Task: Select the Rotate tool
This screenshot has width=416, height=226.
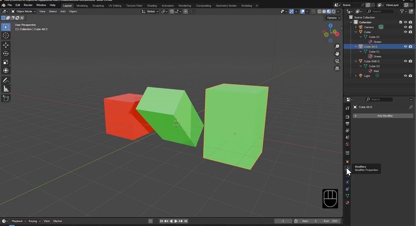Action: pyautogui.click(x=6, y=54)
